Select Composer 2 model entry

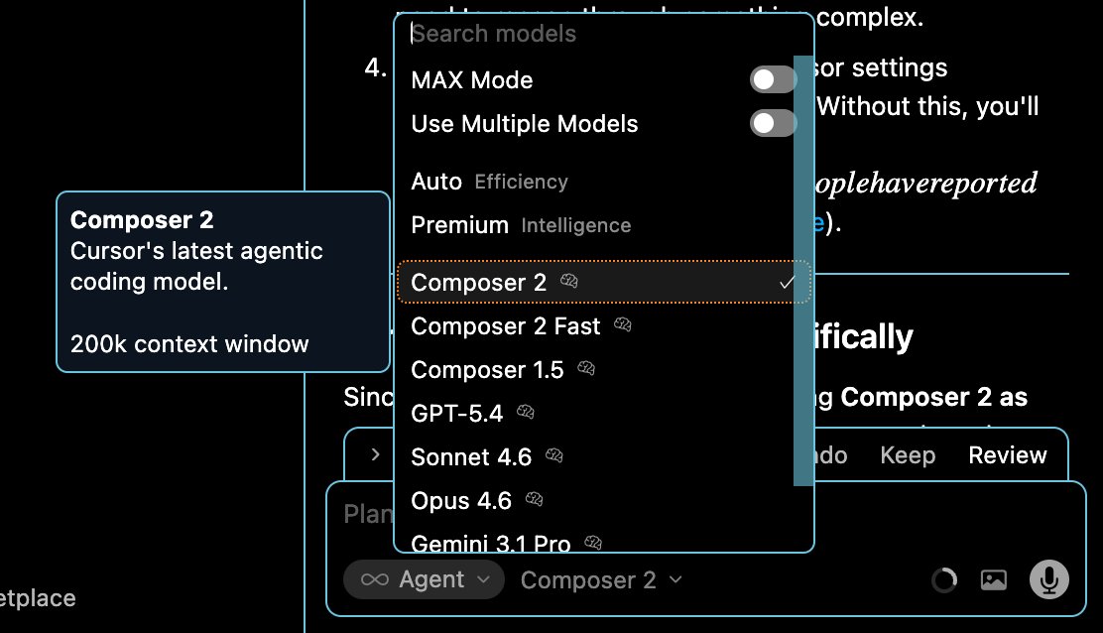coord(603,282)
